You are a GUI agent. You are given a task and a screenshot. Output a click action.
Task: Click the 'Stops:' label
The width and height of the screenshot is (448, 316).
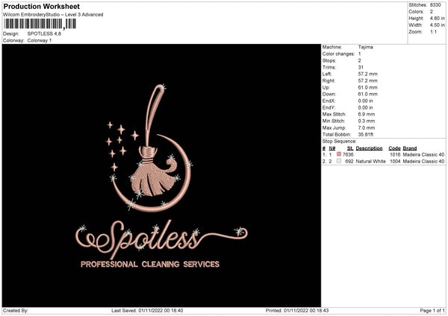click(x=329, y=60)
